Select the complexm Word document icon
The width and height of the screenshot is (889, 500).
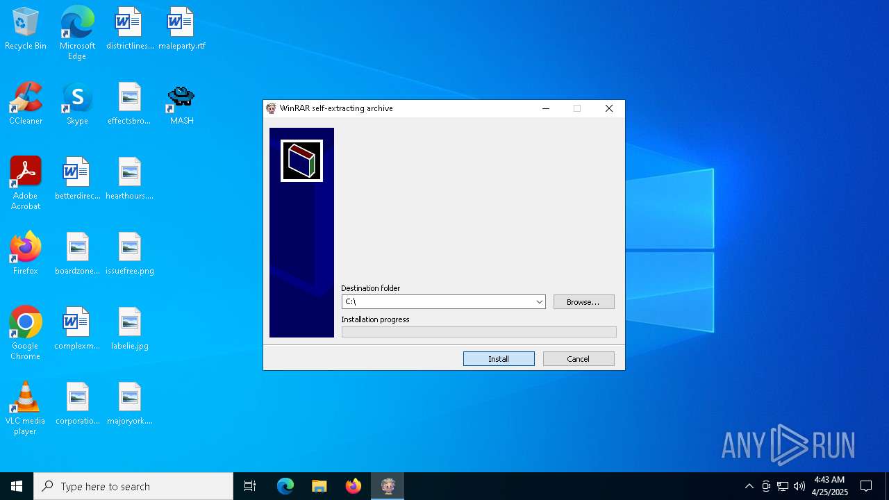coord(77,329)
